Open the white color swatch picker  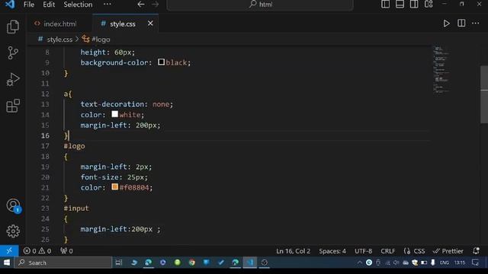tap(115, 114)
